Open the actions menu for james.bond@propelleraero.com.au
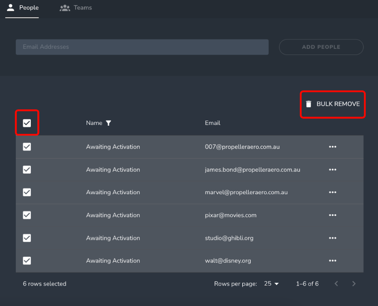Viewport: 378px width, 306px height. coord(332,170)
